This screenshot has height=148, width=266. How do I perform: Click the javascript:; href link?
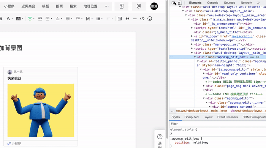(x=242, y=36)
